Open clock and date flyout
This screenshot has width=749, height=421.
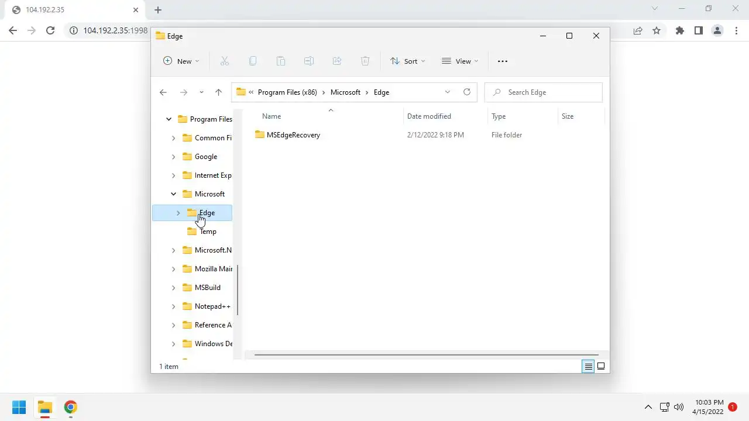coord(709,407)
